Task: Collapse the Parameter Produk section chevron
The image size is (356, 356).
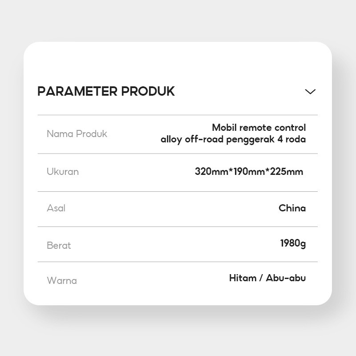Action: [x=310, y=91]
